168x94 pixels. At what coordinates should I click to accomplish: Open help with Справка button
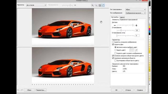pos(140,90)
